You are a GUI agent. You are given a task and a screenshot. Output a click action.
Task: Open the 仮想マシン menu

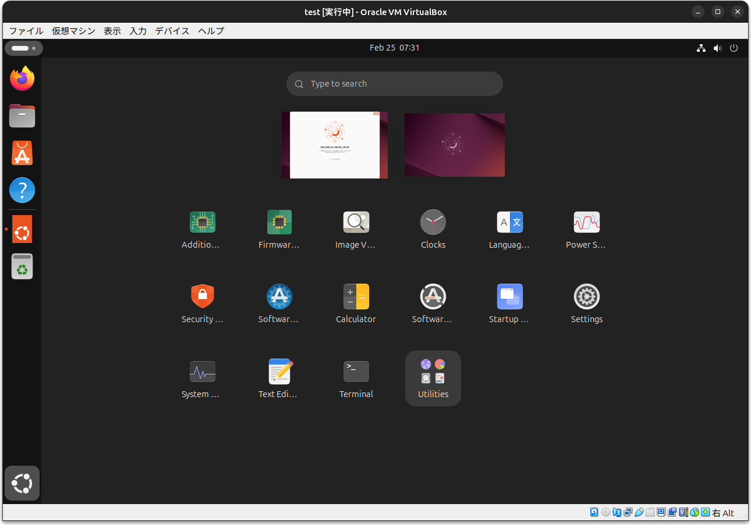pyautogui.click(x=73, y=31)
